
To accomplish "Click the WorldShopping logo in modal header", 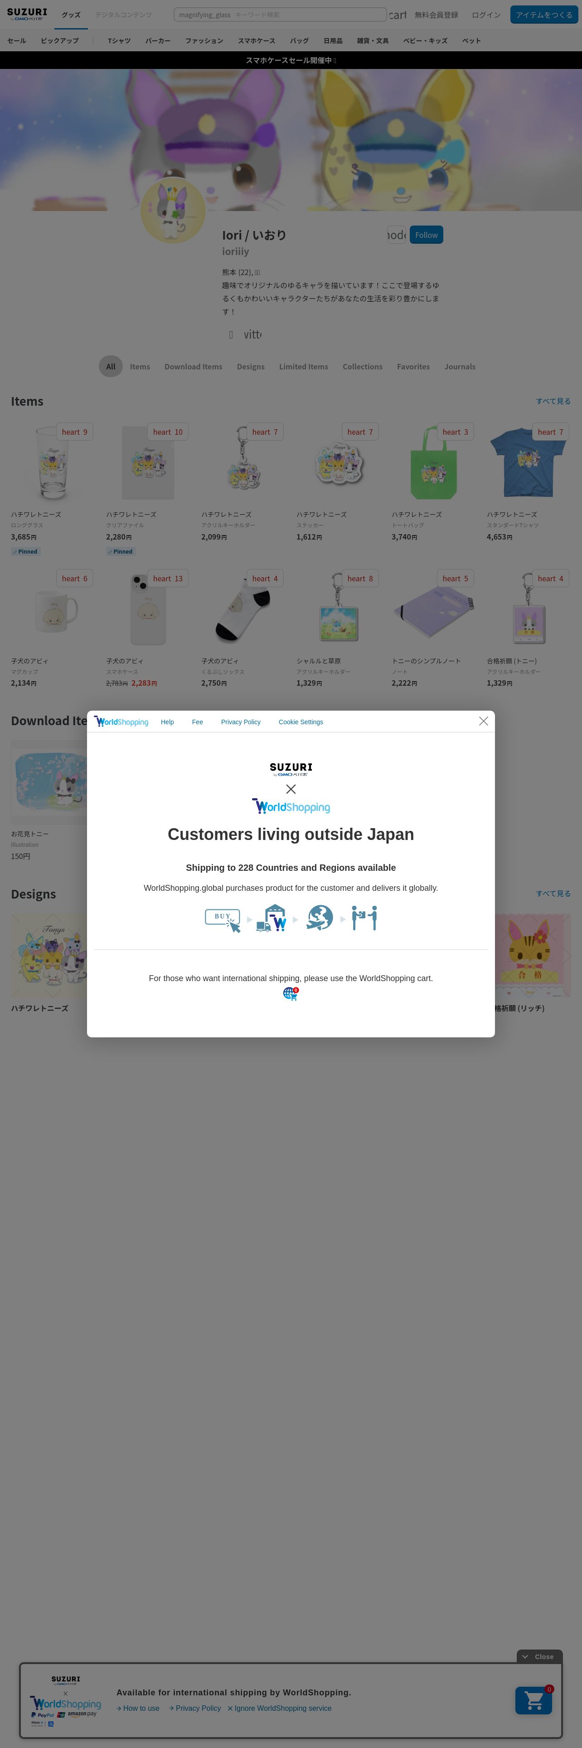I will [121, 722].
